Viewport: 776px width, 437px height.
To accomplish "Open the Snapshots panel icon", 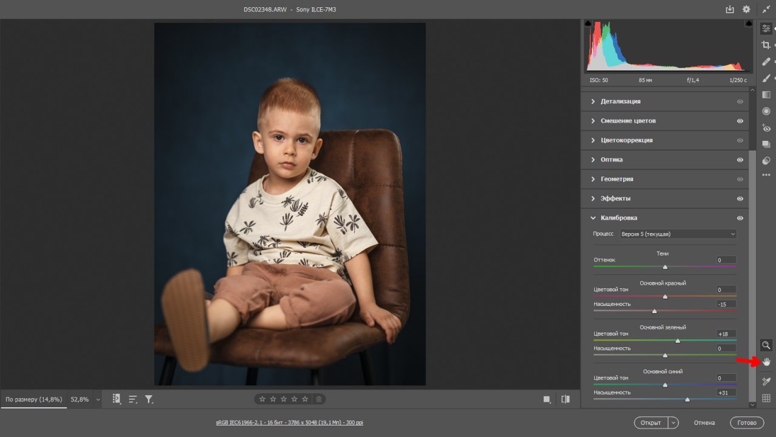I will point(766,144).
